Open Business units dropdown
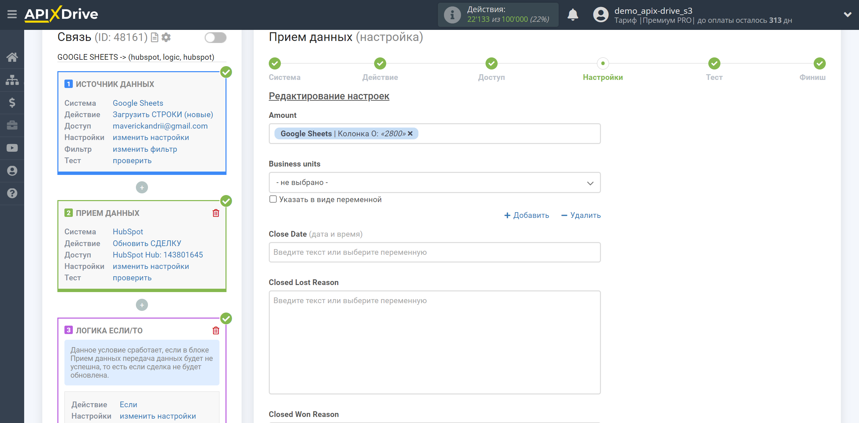 tap(435, 183)
